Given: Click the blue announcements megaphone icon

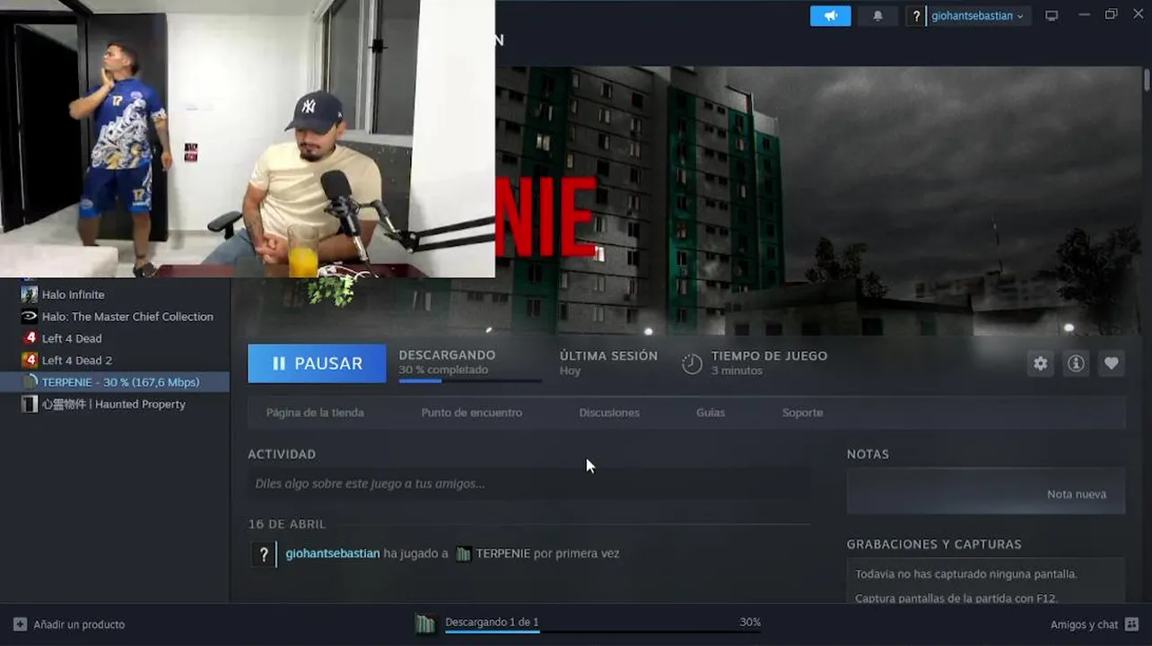Looking at the screenshot, I should (x=830, y=15).
